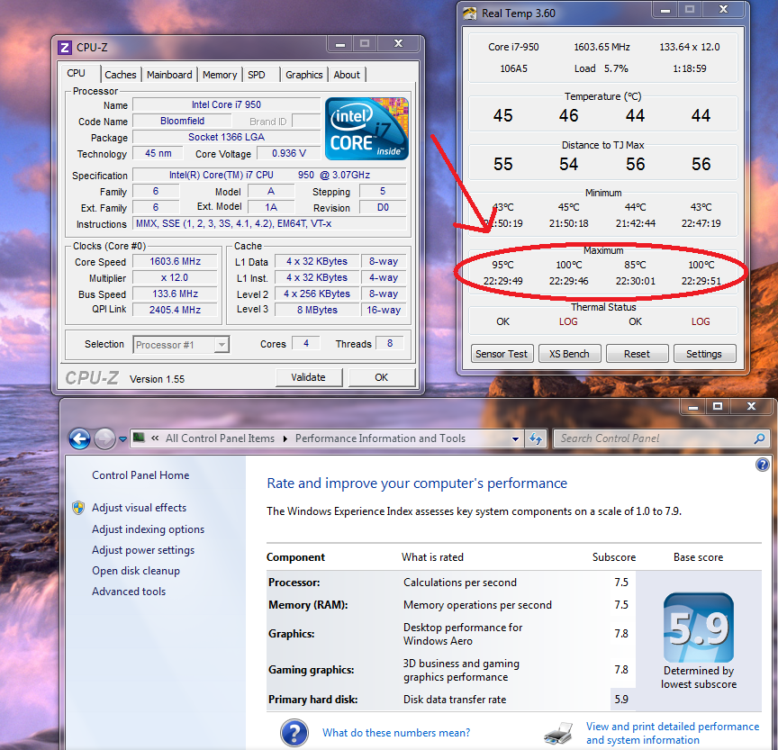Close the Real Temp window
778x750 pixels.
click(x=723, y=9)
